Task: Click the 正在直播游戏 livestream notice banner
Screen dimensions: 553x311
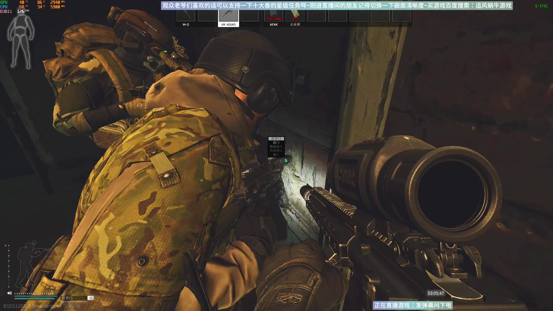Action: [x=412, y=305]
